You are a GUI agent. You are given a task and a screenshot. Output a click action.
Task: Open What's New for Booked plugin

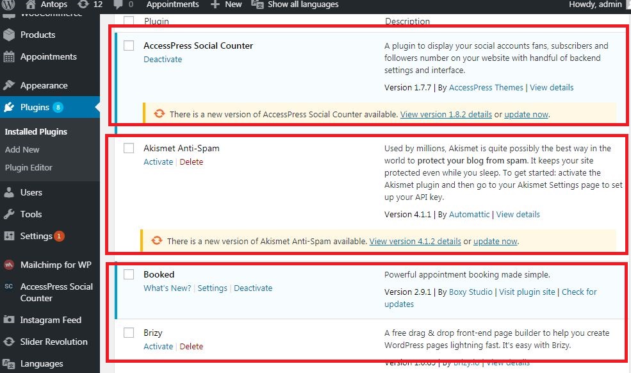tap(167, 288)
